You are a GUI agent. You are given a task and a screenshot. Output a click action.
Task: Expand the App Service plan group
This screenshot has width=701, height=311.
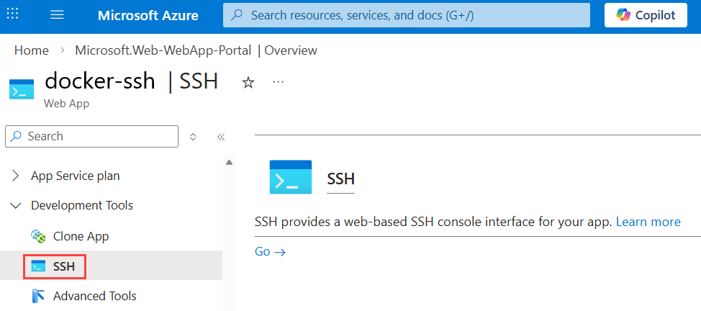16,176
